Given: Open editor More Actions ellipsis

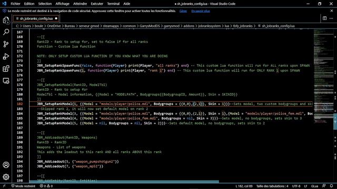Looking at the screenshot, I should (x=331, y=18).
